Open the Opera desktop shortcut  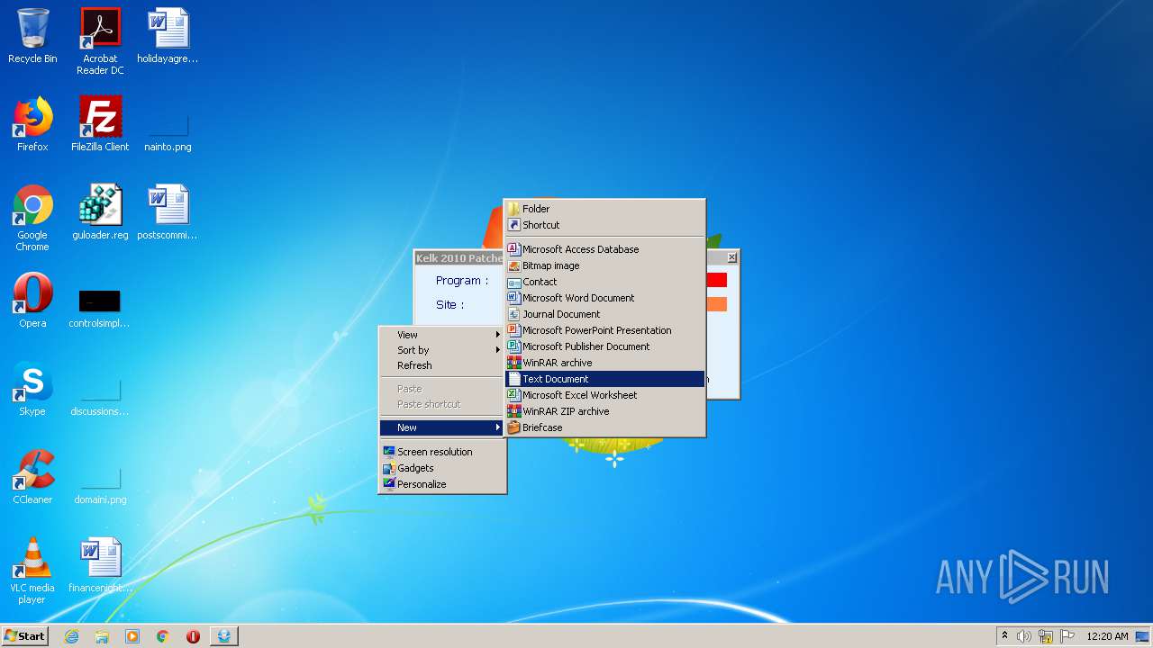click(x=32, y=301)
